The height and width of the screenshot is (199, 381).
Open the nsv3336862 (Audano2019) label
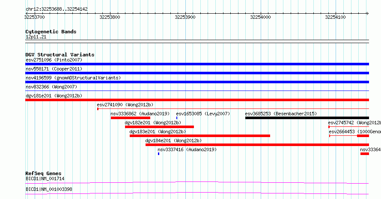[x=140, y=114]
